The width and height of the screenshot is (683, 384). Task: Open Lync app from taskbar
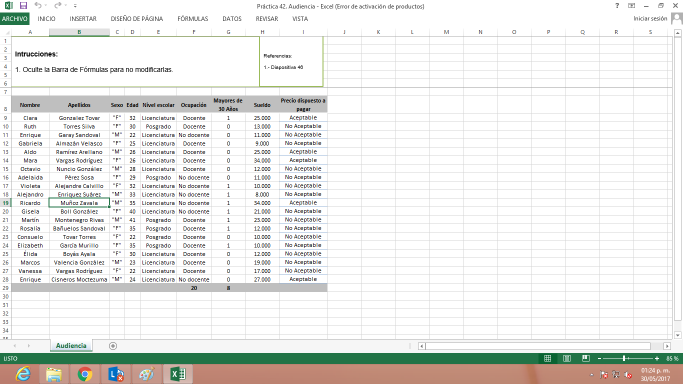tap(116, 374)
